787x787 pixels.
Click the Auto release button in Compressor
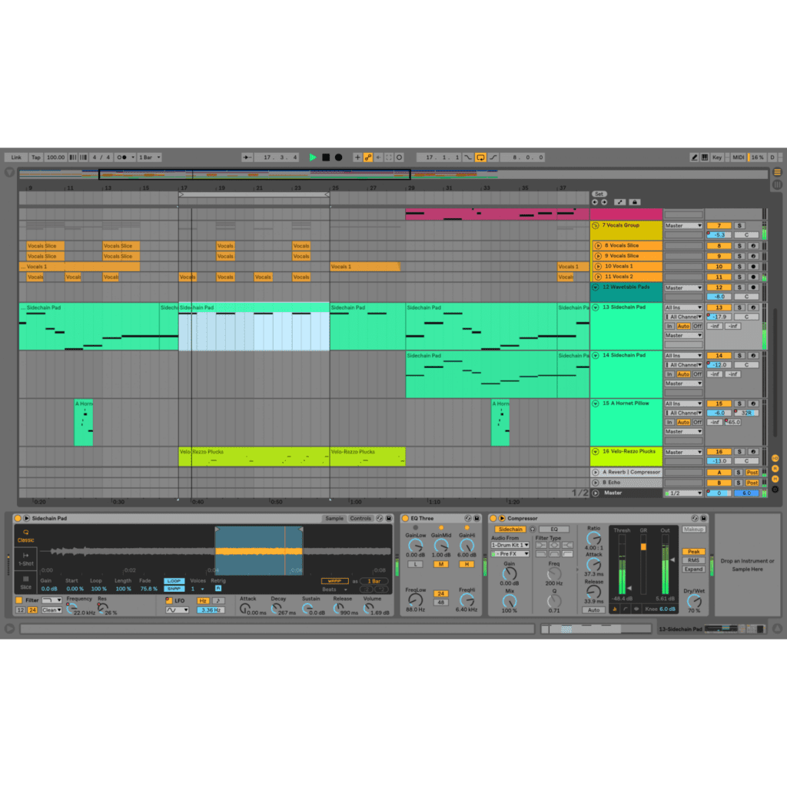(594, 610)
